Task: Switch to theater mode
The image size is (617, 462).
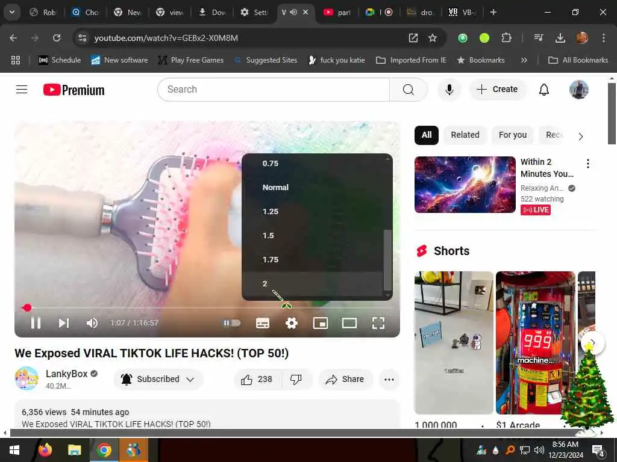Action: pos(349,323)
